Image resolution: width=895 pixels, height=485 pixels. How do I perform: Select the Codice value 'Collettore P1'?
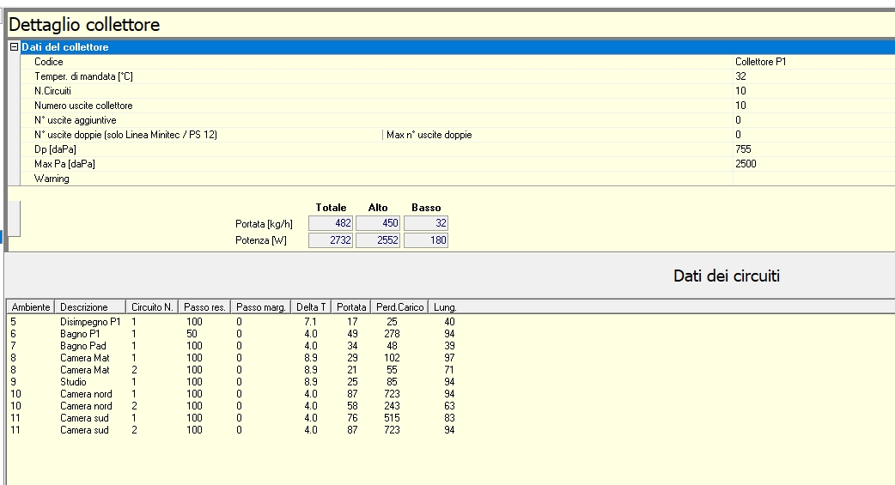[760, 62]
